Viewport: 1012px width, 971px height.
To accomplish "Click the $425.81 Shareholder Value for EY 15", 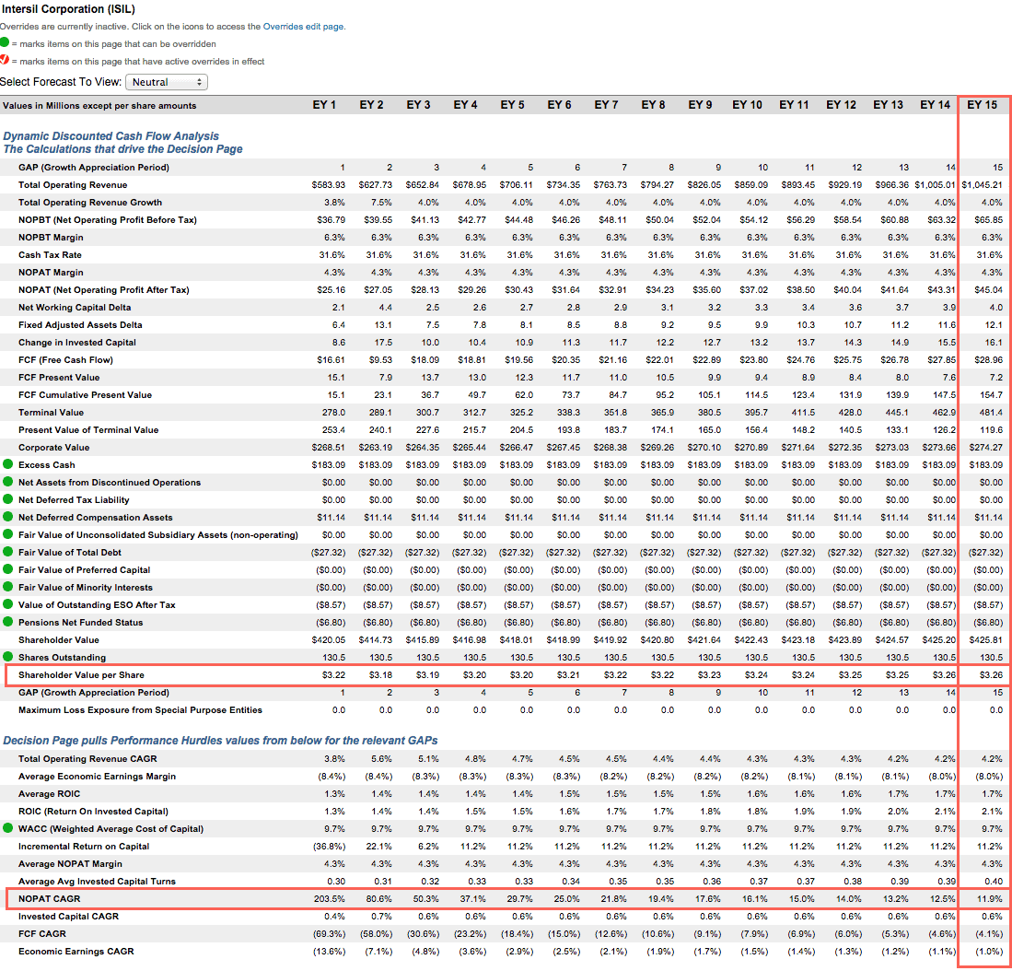I will pyautogui.click(x=986, y=639).
